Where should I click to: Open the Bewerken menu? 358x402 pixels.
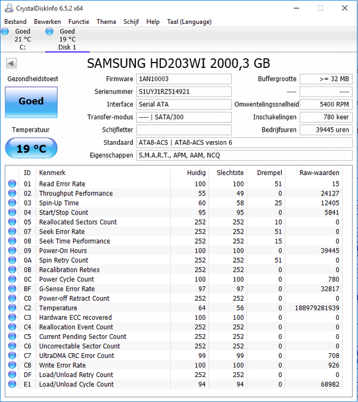coord(48,22)
